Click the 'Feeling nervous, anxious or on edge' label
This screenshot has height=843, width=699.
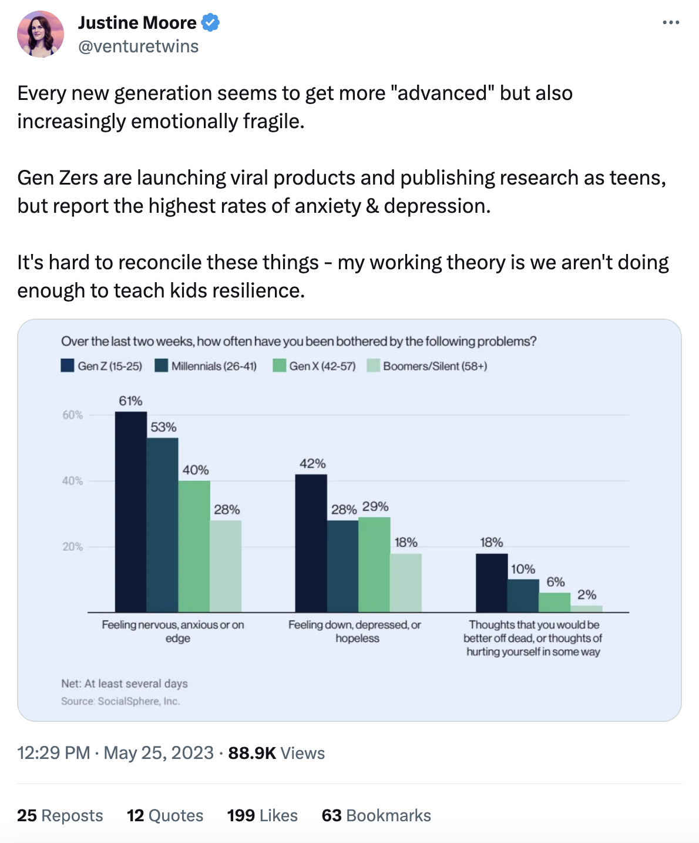tap(173, 631)
